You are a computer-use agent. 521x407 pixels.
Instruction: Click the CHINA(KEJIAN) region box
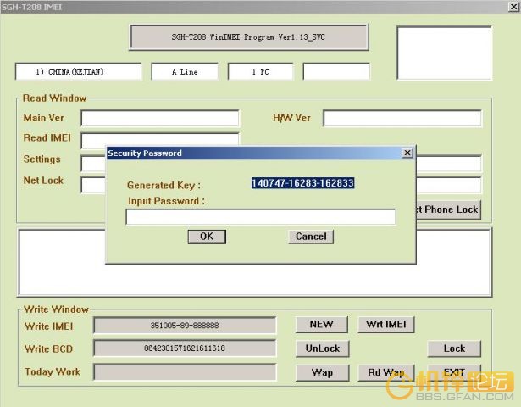[x=78, y=71]
